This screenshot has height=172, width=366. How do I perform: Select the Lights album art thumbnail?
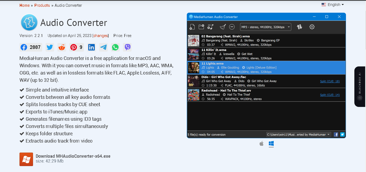pyautogui.click(x=194, y=68)
